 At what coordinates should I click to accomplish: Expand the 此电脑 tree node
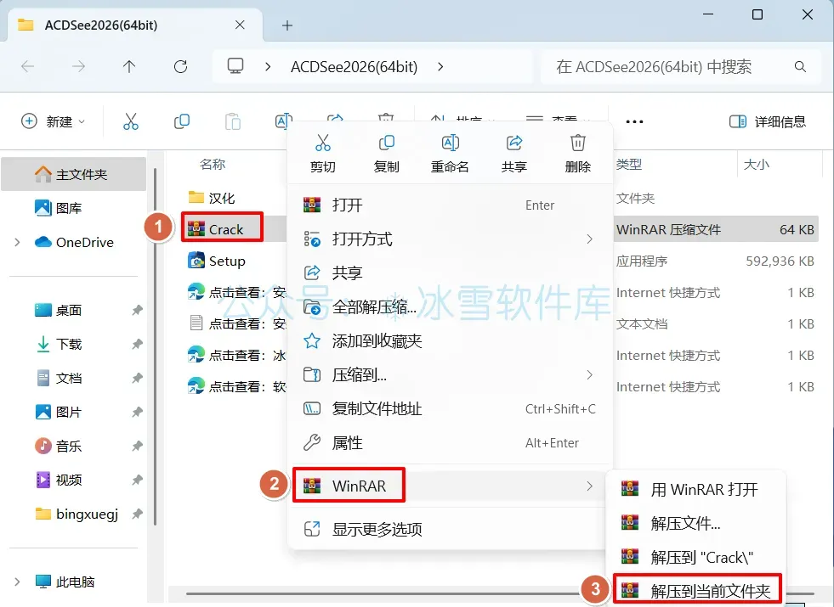click(17, 582)
